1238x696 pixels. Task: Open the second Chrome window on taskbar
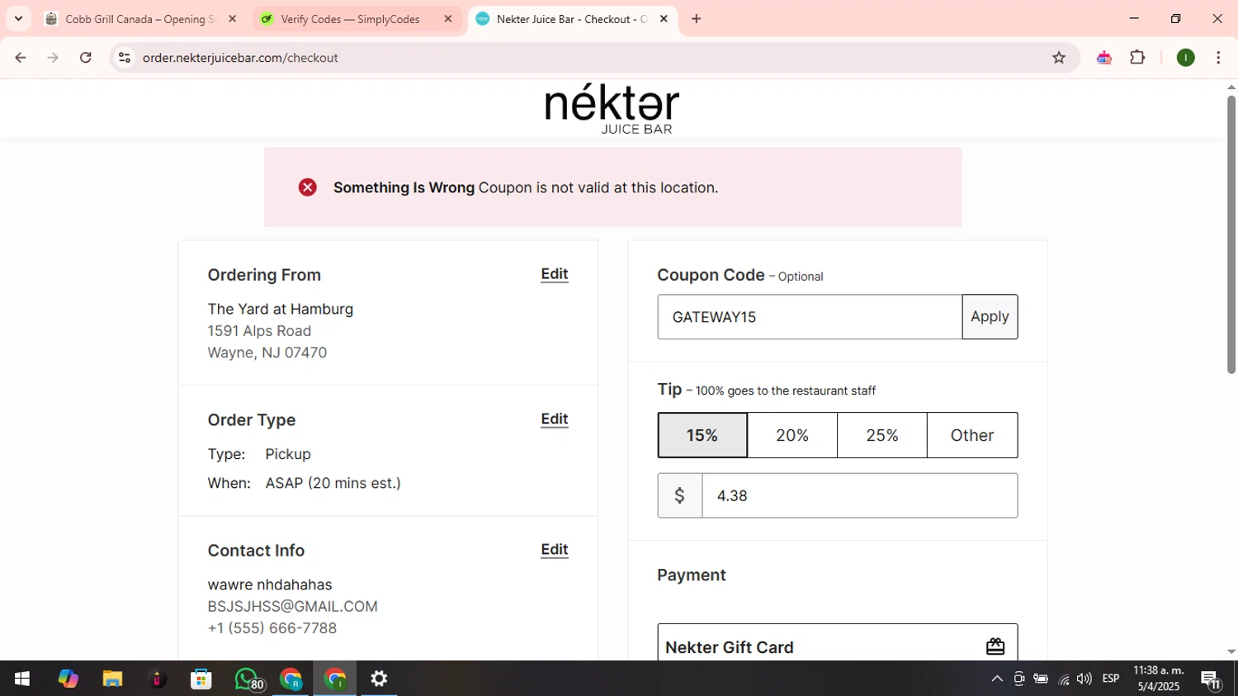(x=335, y=679)
